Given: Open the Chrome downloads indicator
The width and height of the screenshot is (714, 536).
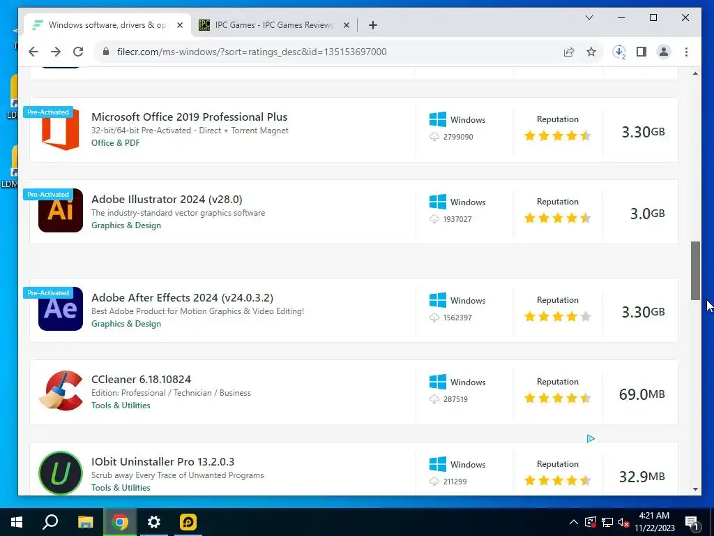Looking at the screenshot, I should pyautogui.click(x=619, y=52).
